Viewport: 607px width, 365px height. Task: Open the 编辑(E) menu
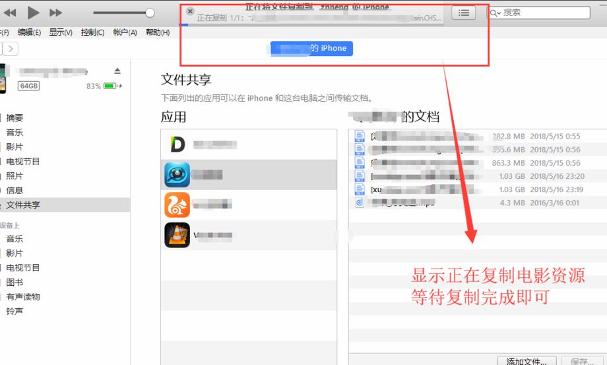(x=29, y=32)
